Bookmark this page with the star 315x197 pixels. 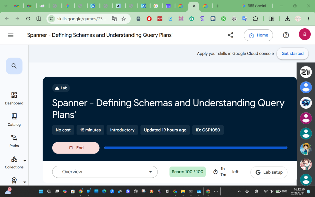(124, 19)
